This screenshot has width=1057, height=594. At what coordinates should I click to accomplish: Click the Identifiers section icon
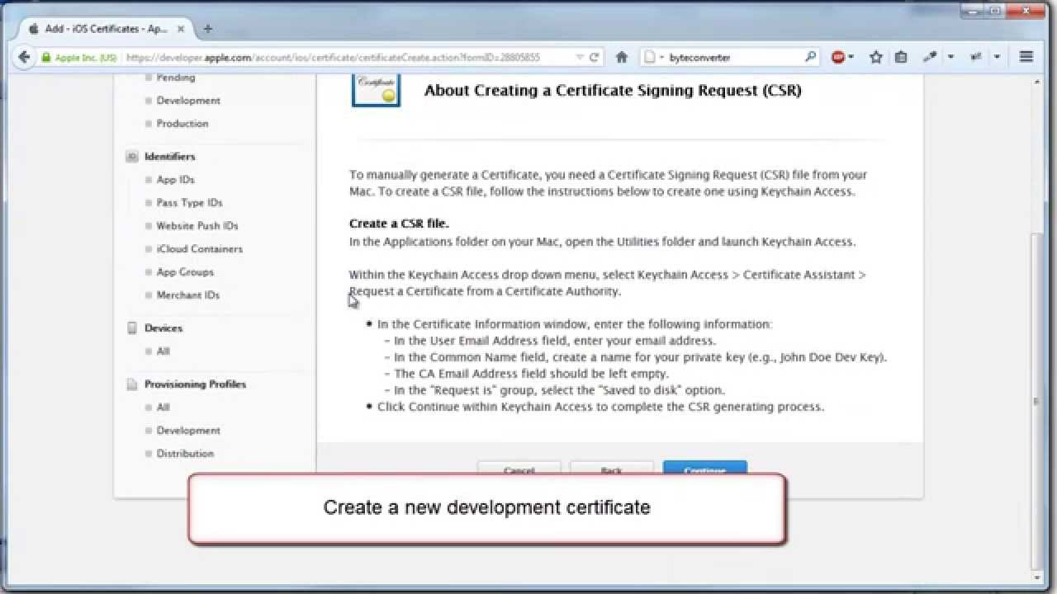pyautogui.click(x=132, y=157)
